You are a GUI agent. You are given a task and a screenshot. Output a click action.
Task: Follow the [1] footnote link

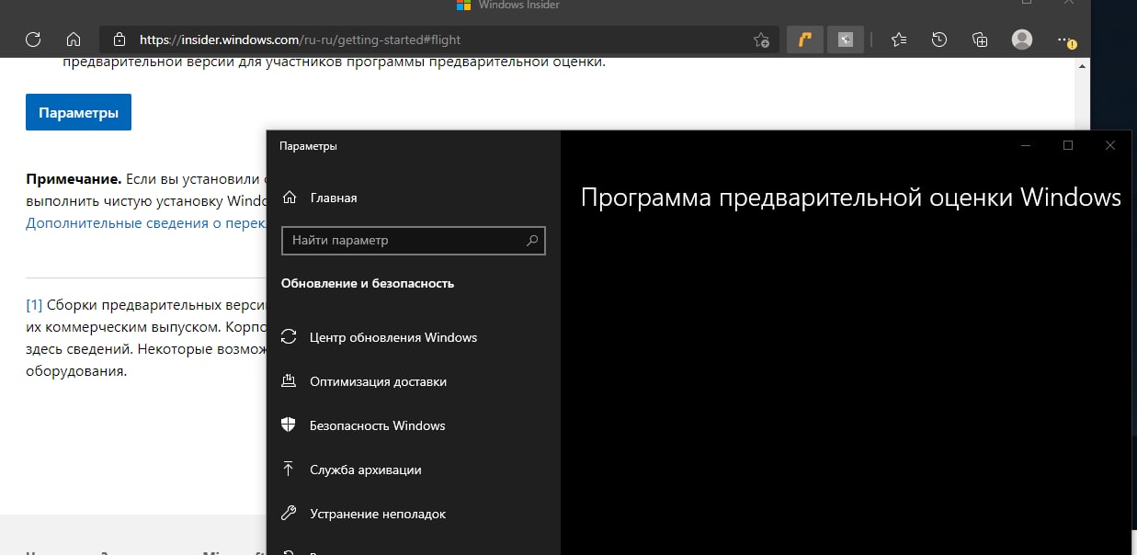click(34, 304)
